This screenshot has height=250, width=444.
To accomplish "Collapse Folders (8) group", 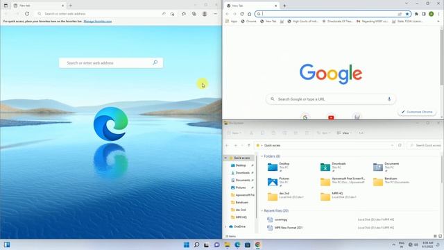I will coord(262,156).
